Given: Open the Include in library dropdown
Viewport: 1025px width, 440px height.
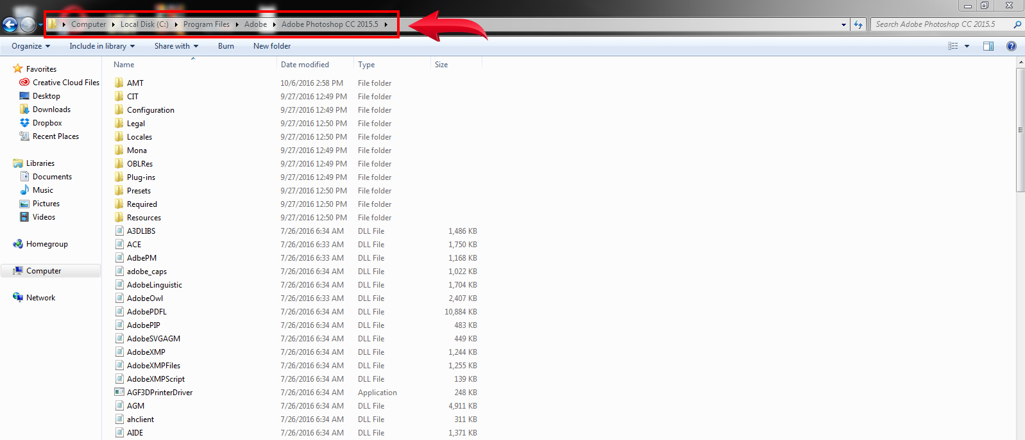Looking at the screenshot, I should pos(102,46).
